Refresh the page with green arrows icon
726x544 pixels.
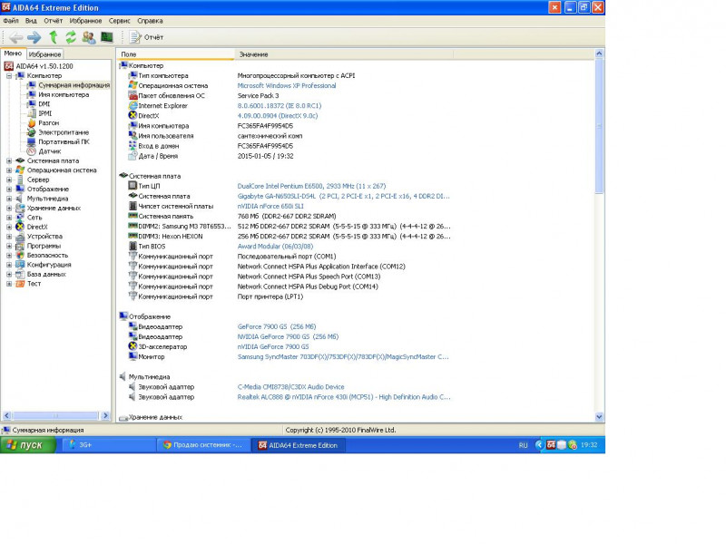coord(71,37)
